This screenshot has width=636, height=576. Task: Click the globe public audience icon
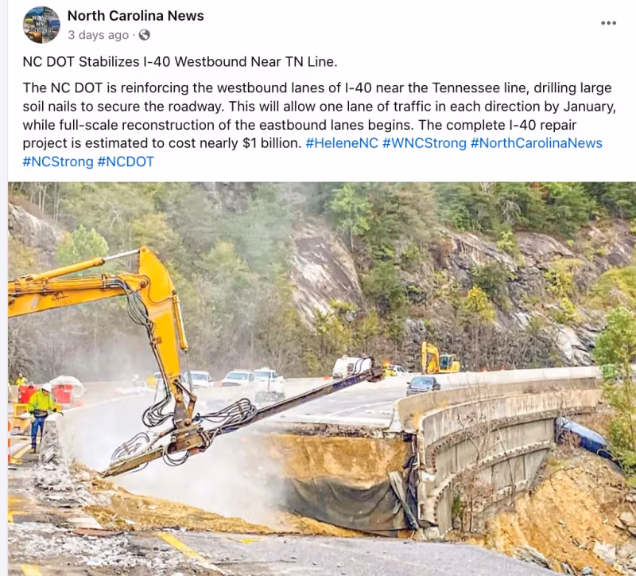coord(145,35)
